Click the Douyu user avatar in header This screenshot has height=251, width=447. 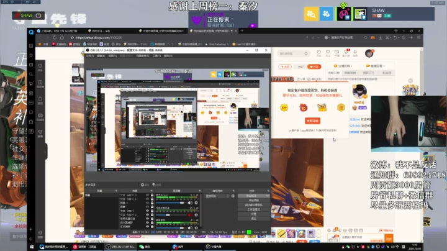point(369,53)
